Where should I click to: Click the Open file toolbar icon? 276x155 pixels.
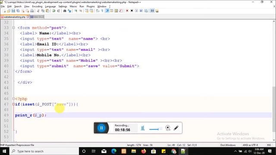coord(9,11)
